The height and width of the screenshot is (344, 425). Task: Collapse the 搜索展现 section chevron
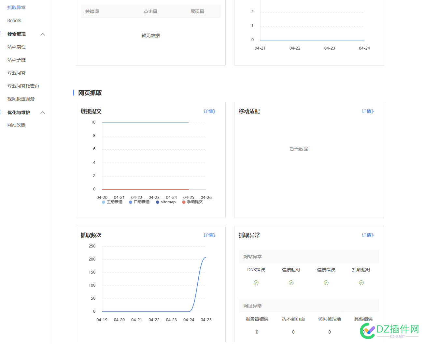(43, 34)
